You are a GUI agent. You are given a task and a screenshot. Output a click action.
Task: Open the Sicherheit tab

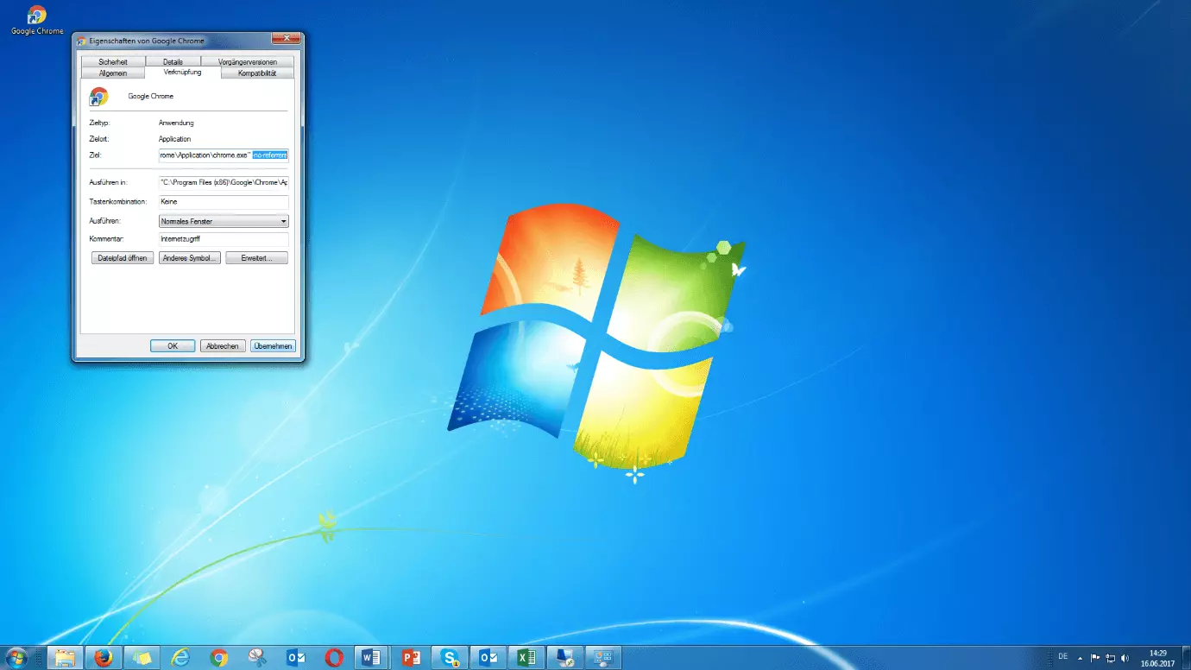click(x=113, y=62)
